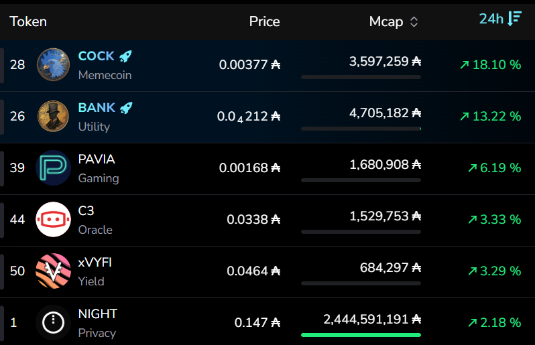The image size is (535, 345).
Task: Select the 24h column label
Action: (x=491, y=19)
